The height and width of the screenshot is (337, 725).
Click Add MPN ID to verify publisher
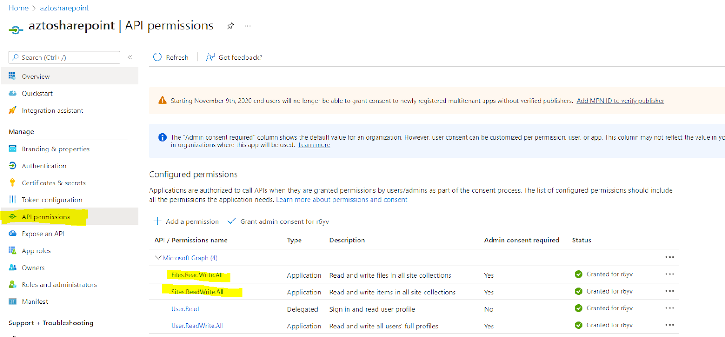620,101
